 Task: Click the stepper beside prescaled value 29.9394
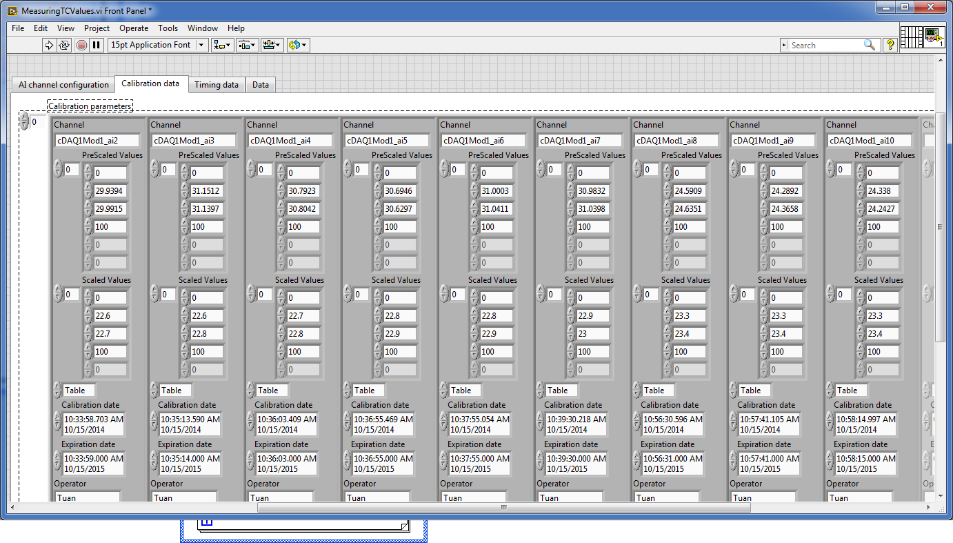pyautogui.click(x=88, y=191)
